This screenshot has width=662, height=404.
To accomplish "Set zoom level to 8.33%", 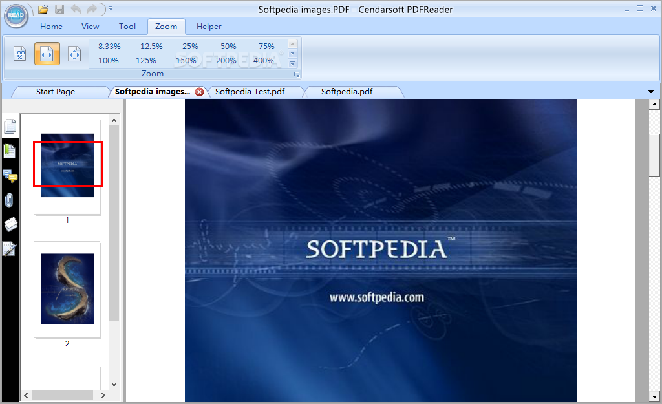I will 109,46.
